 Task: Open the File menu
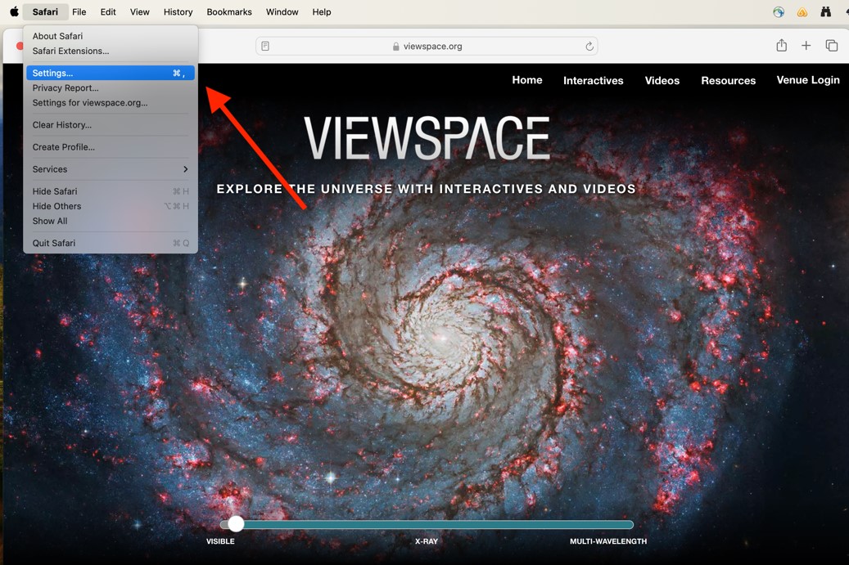coord(79,12)
